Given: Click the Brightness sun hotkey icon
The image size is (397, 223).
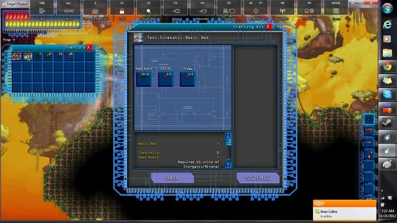Looking at the screenshot, I should (x=256, y=11).
